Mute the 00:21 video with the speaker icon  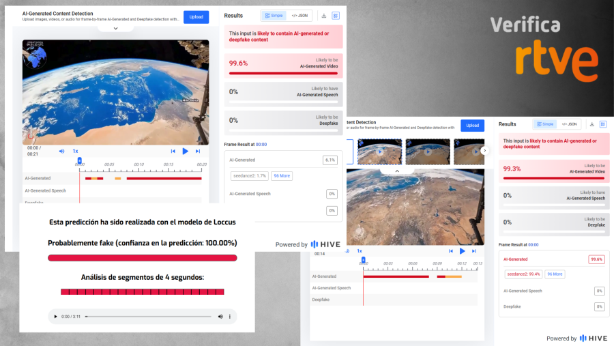click(x=61, y=152)
